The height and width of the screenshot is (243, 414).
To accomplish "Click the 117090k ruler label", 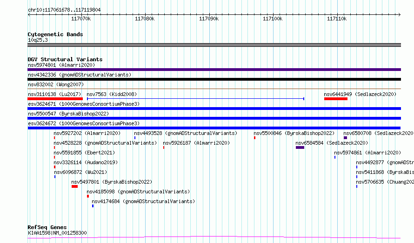I will tap(209, 19).
